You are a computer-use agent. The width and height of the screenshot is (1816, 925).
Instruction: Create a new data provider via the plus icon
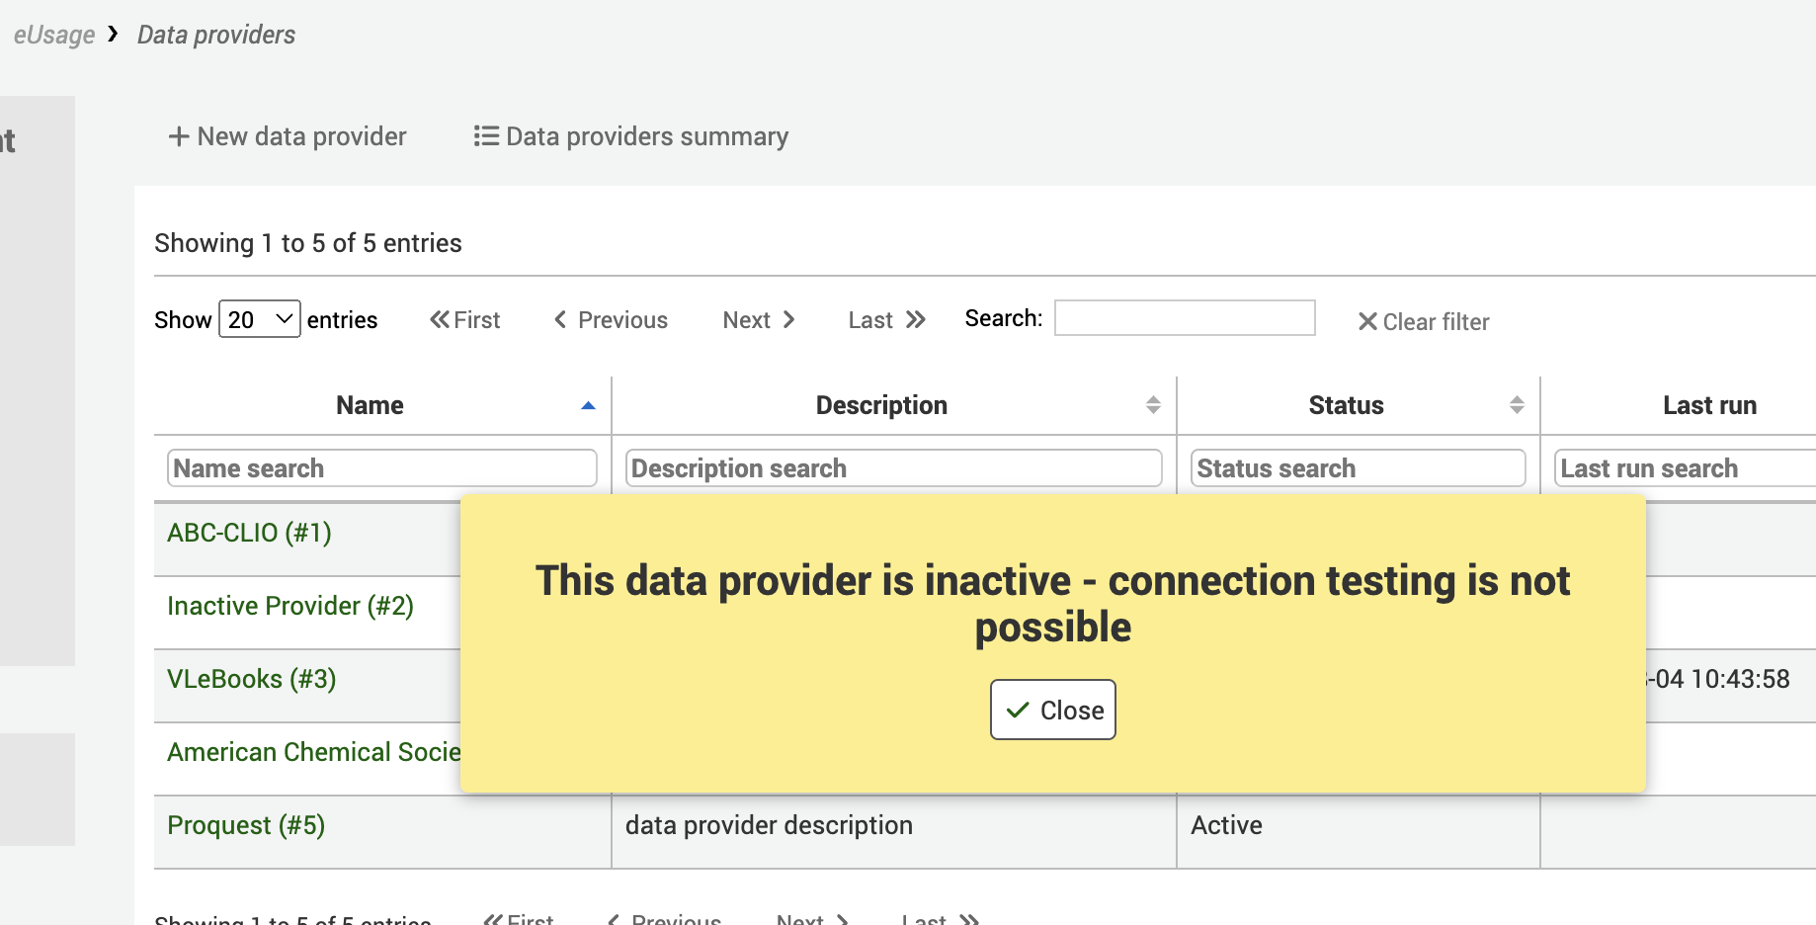pyautogui.click(x=178, y=136)
